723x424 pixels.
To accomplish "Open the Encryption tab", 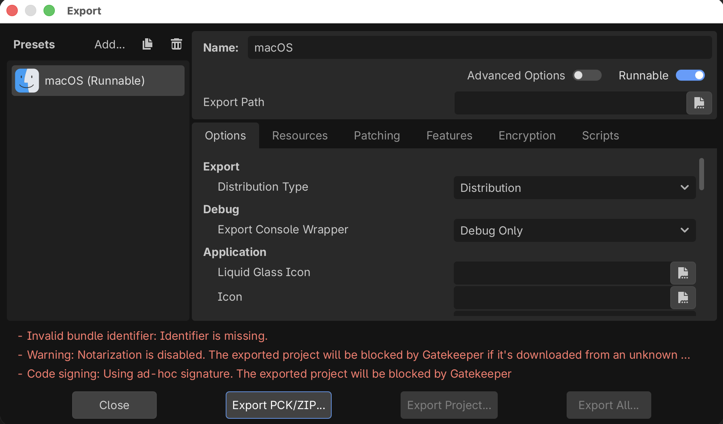I will (527, 135).
